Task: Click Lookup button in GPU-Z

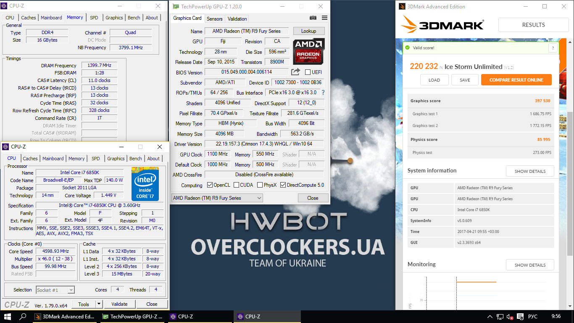Action: [x=309, y=31]
